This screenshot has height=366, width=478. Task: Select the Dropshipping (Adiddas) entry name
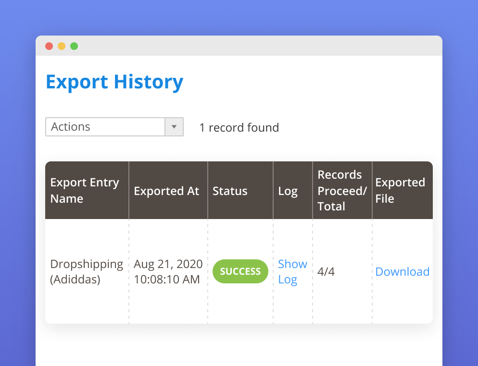tap(87, 271)
